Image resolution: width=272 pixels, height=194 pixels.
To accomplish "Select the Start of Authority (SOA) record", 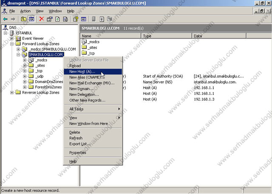I will [163, 76].
